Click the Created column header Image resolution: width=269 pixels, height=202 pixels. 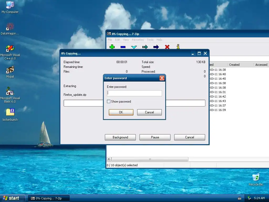(241, 65)
